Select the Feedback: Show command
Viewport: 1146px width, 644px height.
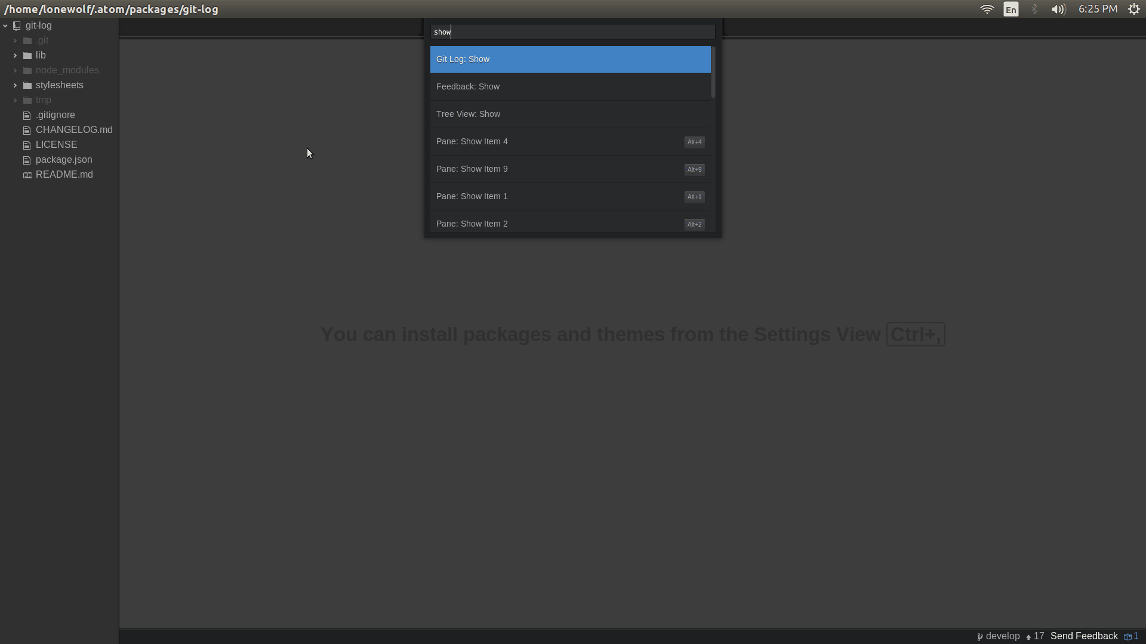tap(570, 86)
